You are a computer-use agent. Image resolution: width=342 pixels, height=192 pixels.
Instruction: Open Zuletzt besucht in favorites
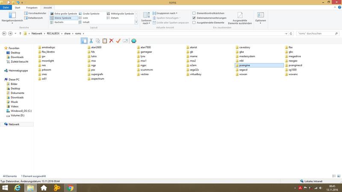coord(19,61)
